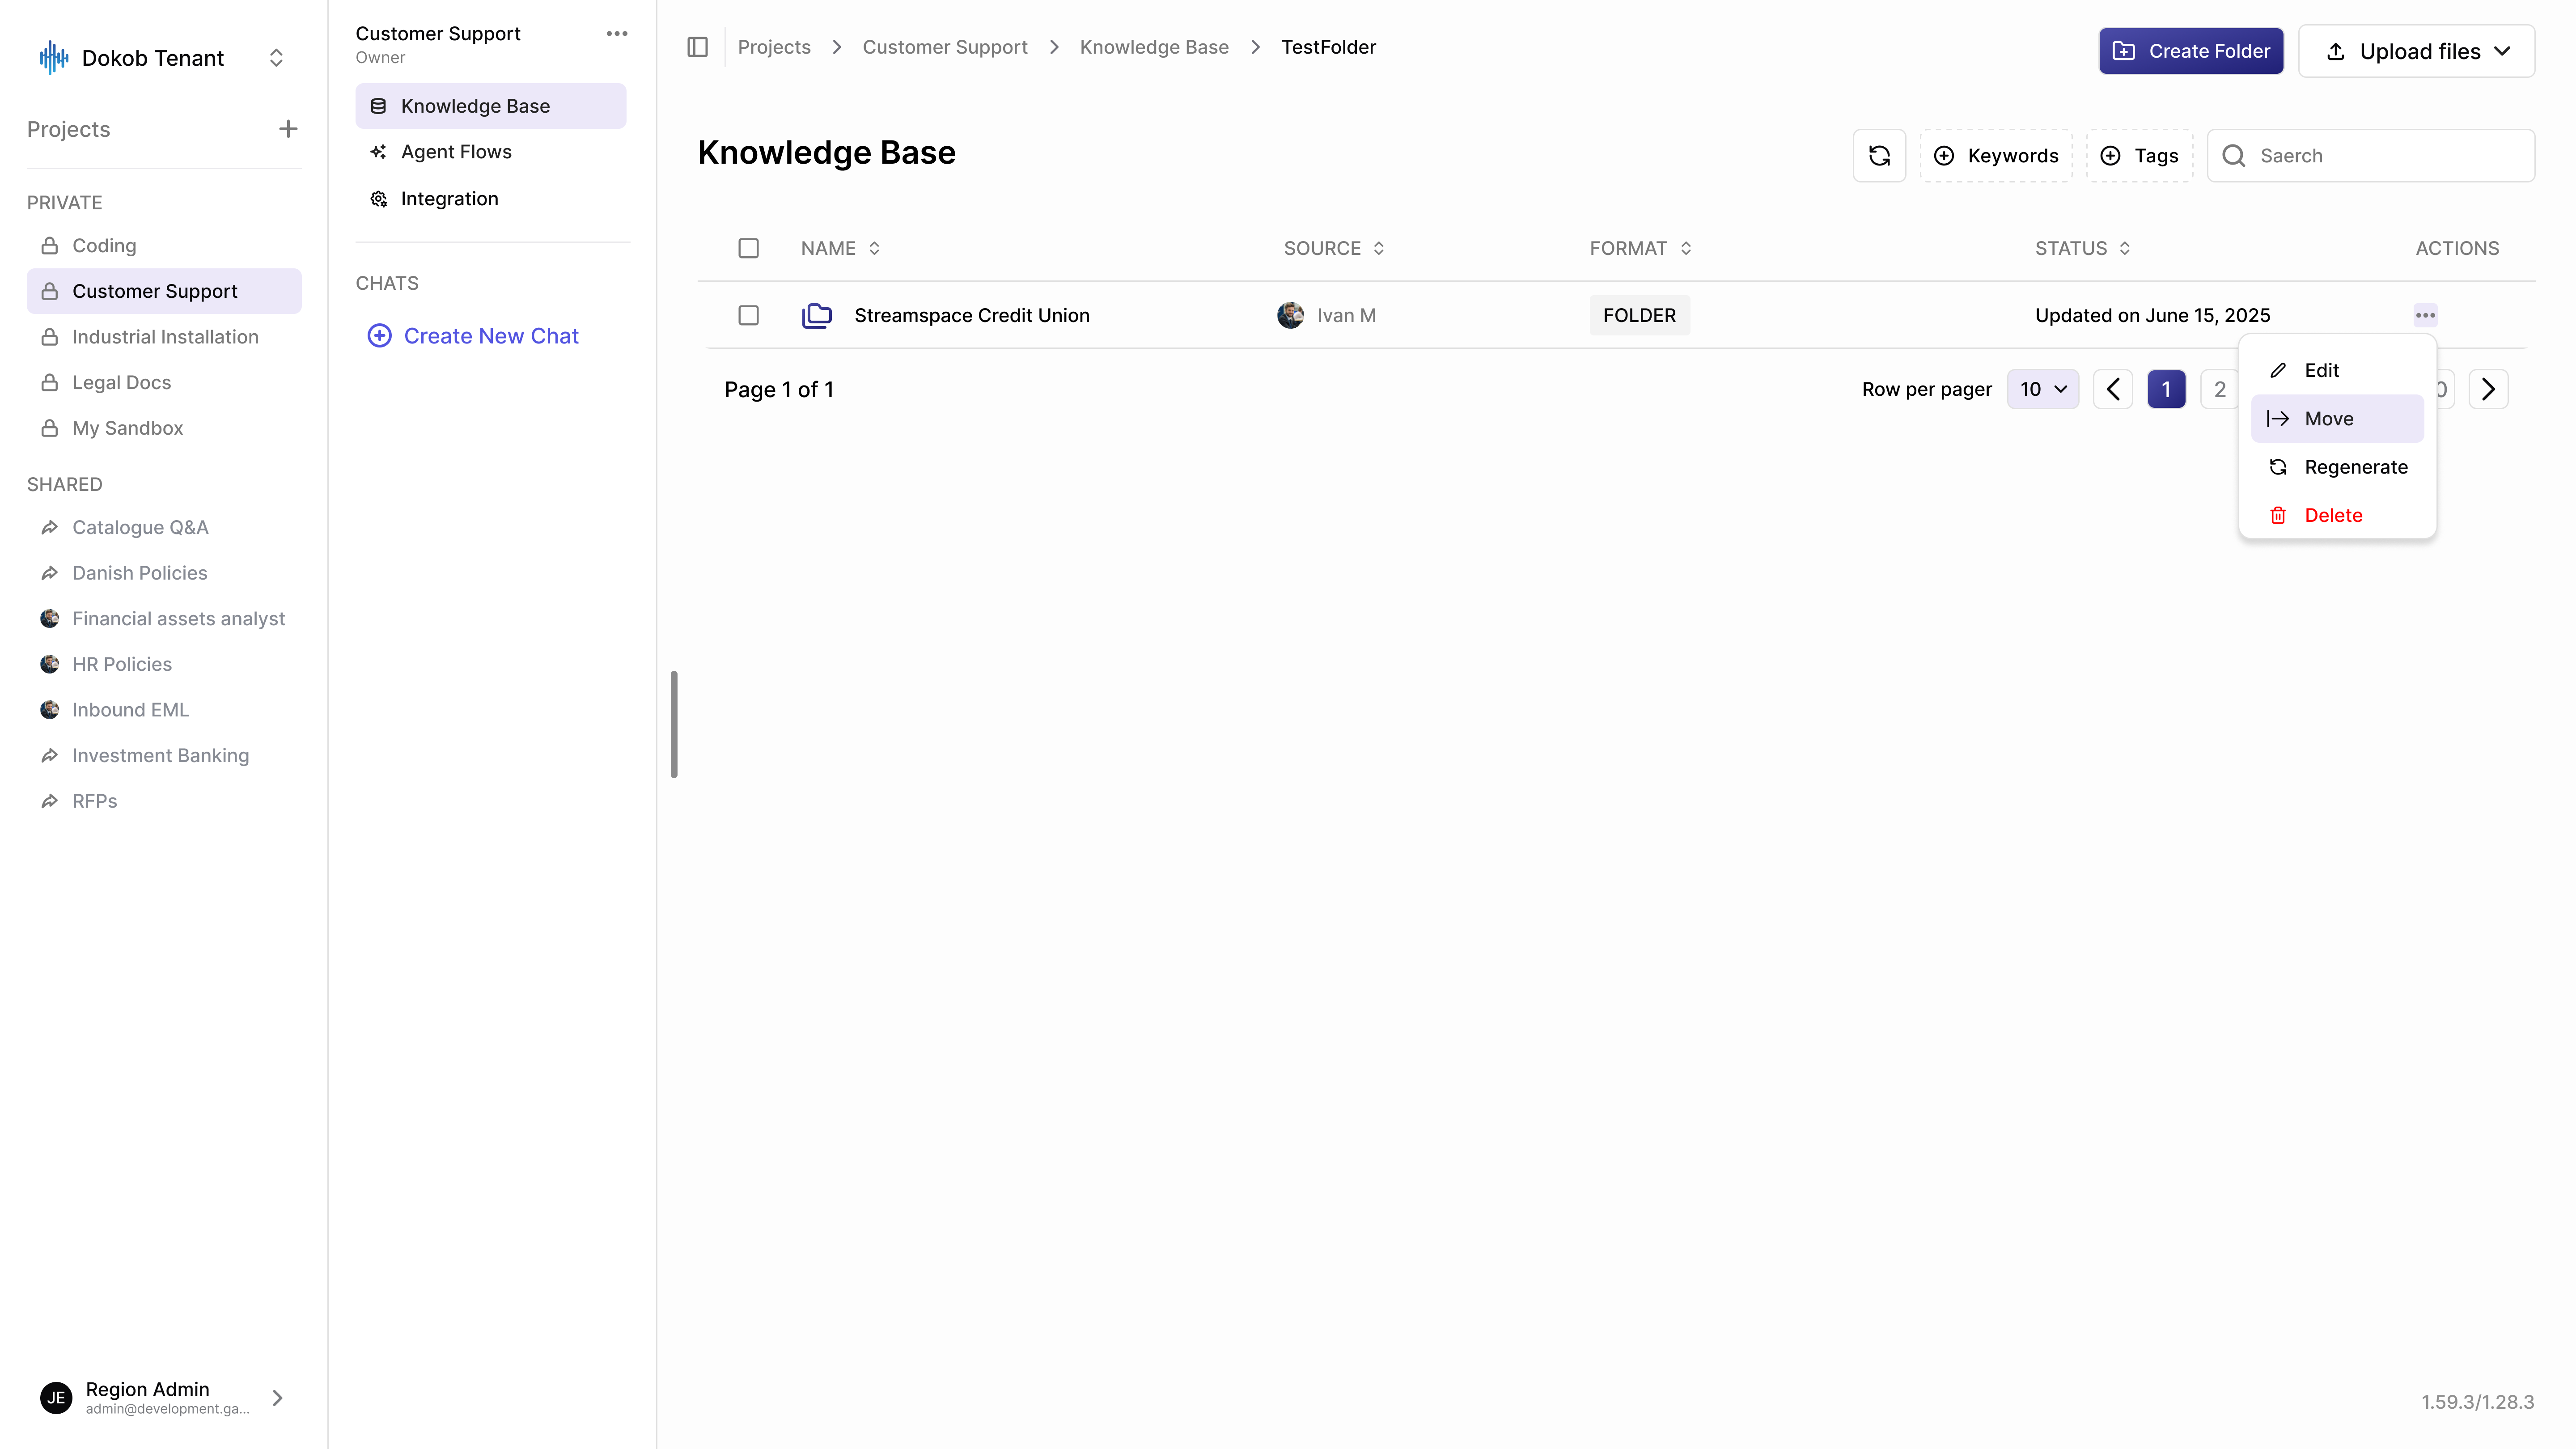Open HR Policies shared project
Image resolution: width=2576 pixels, height=1449 pixels.
[x=164, y=664]
